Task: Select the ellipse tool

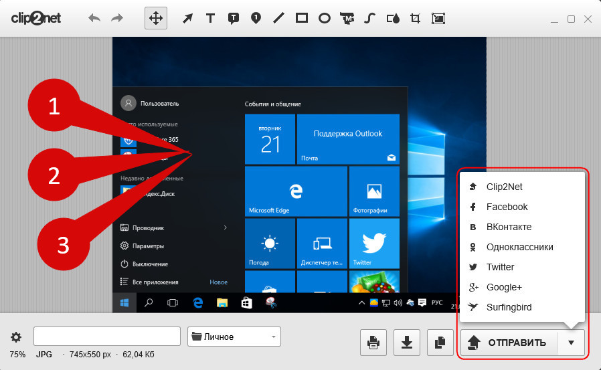Action: 325,18
